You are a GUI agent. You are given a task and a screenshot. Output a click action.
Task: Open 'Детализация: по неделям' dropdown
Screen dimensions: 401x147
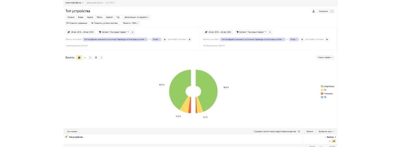pyautogui.click(x=136, y=17)
